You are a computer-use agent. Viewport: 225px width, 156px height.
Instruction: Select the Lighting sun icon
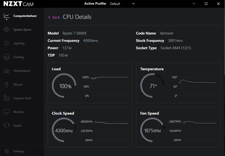coord(7,43)
